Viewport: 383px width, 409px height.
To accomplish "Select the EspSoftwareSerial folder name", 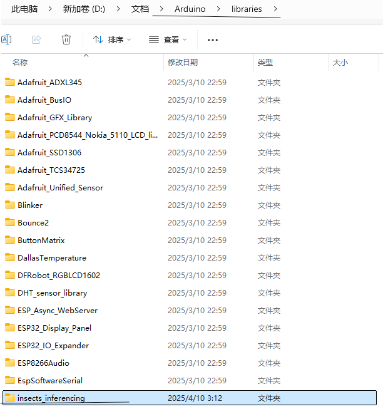I will coord(50,381).
